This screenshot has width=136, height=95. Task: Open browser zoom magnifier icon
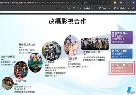[x=103, y=3]
